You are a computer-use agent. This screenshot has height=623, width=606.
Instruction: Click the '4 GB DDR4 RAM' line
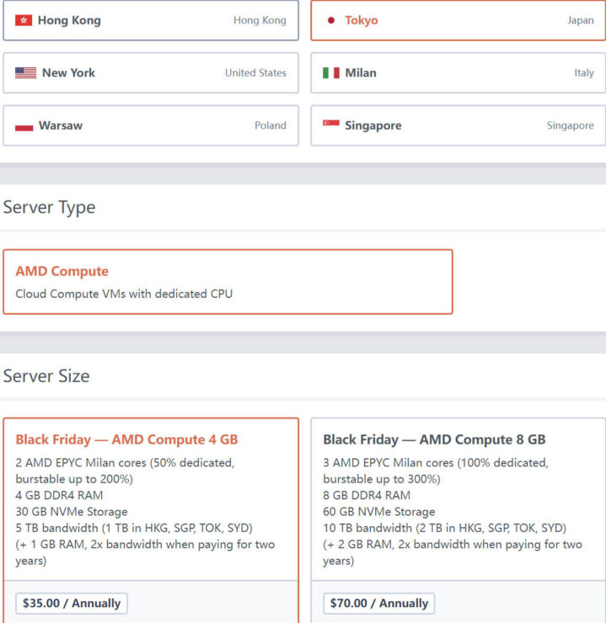coord(59,495)
